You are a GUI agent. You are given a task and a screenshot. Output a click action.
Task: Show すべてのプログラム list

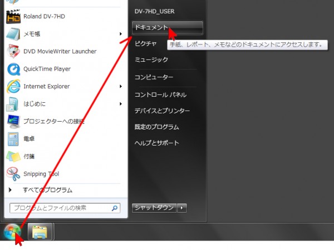point(47,190)
